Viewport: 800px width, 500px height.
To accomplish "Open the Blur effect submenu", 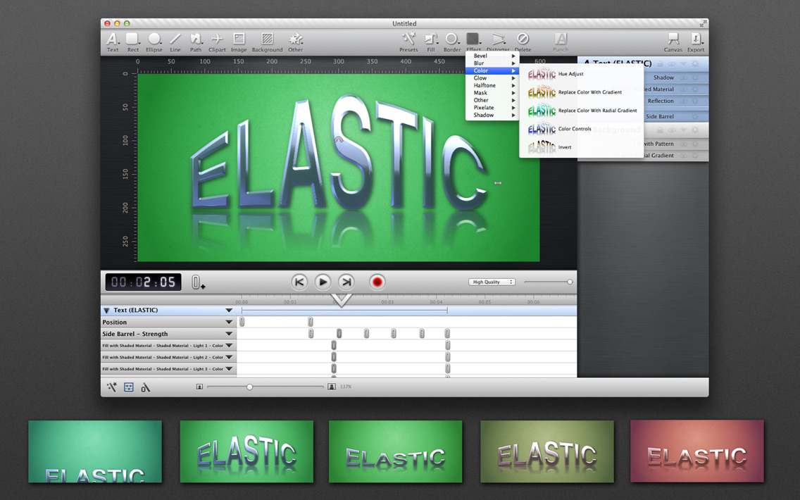I will click(x=492, y=63).
